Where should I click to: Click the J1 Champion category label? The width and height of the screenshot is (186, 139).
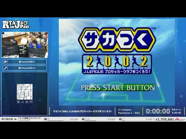tap(125, 110)
